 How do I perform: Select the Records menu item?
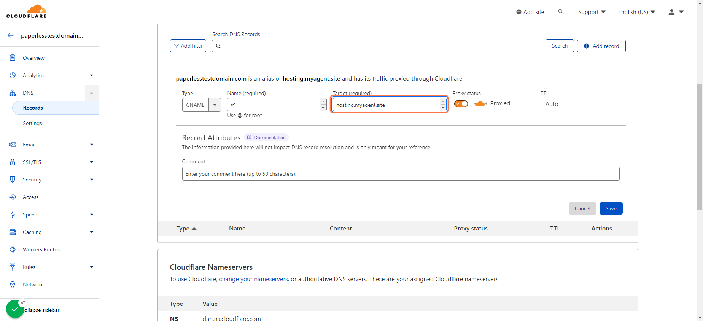56,108
